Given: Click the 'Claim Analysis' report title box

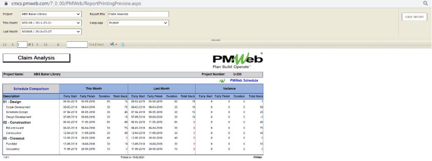Looking at the screenshot, I should pyautogui.click(x=36, y=58).
